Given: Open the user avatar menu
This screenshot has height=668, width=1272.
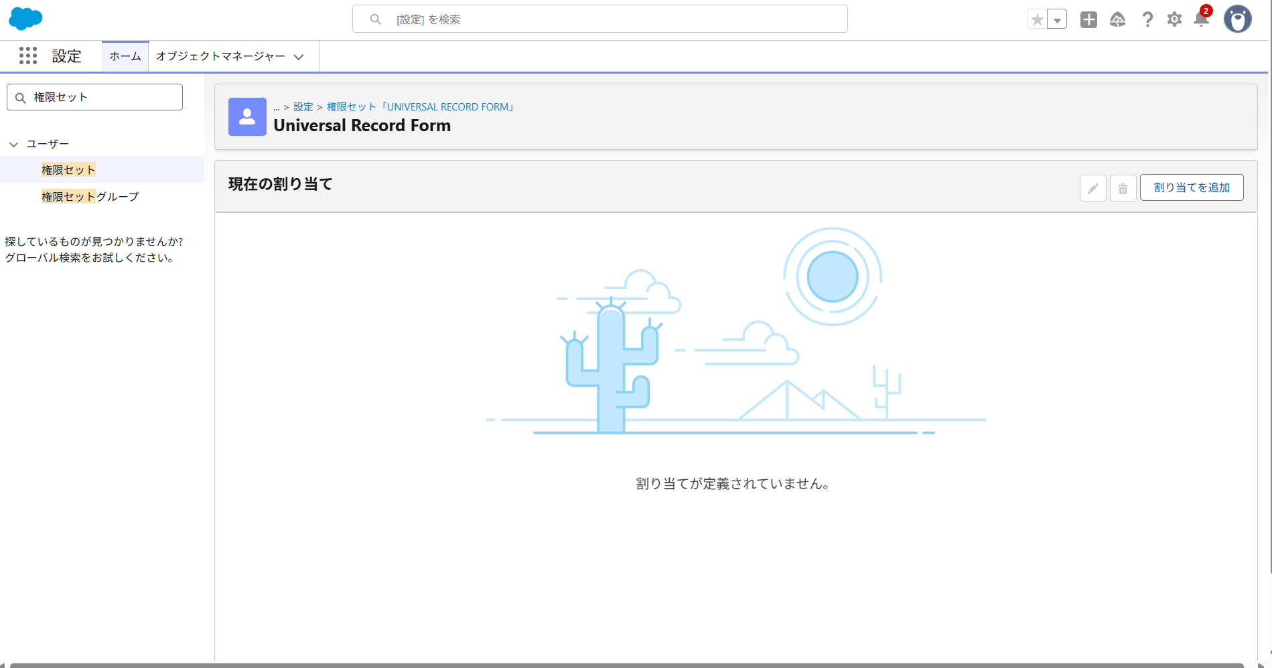Looking at the screenshot, I should point(1237,18).
